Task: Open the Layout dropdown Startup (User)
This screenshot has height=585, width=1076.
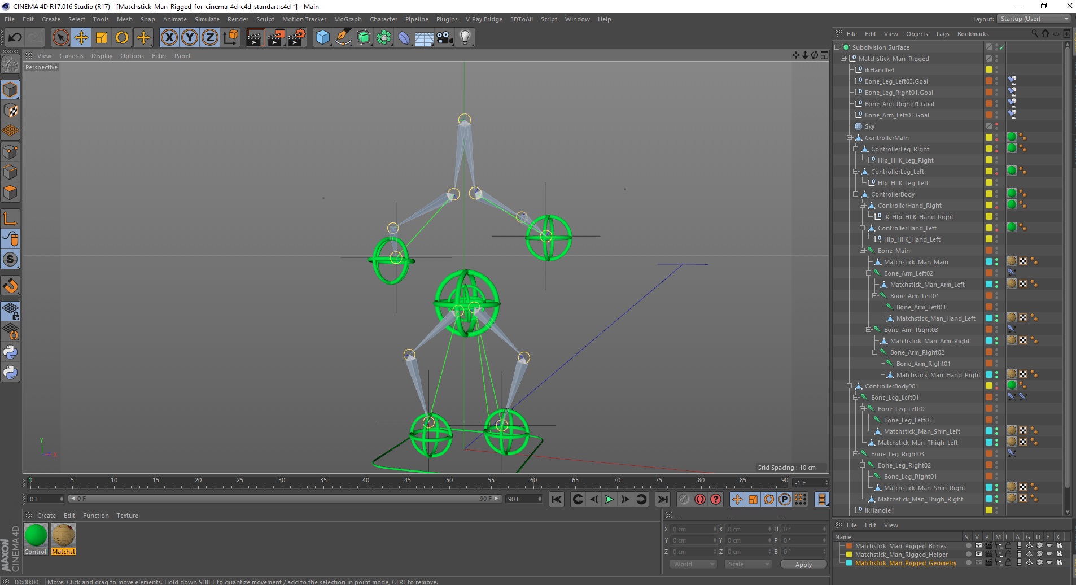Action: click(x=1034, y=19)
